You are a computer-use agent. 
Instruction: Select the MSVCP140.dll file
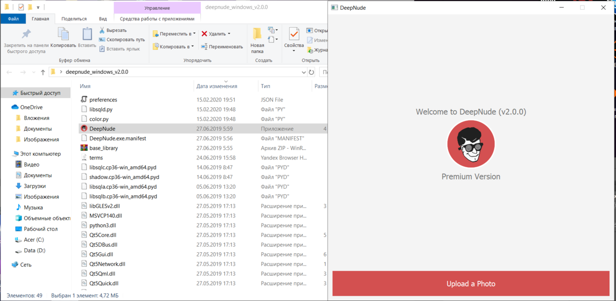point(105,215)
